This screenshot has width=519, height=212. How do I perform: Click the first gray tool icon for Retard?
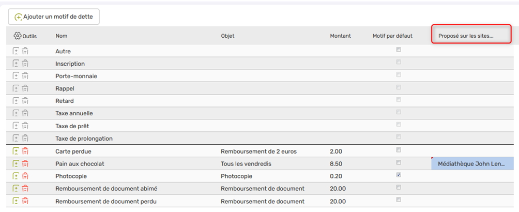click(x=16, y=101)
